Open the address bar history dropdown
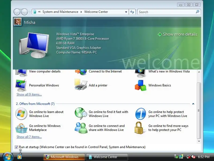 click(x=126, y=12)
